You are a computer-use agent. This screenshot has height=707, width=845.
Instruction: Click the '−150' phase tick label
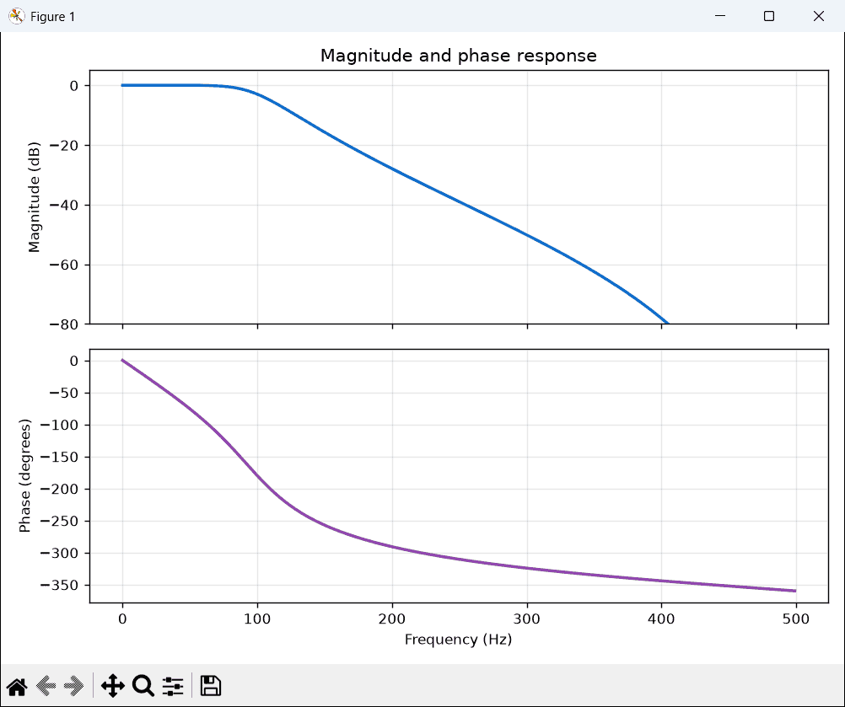[x=59, y=458]
